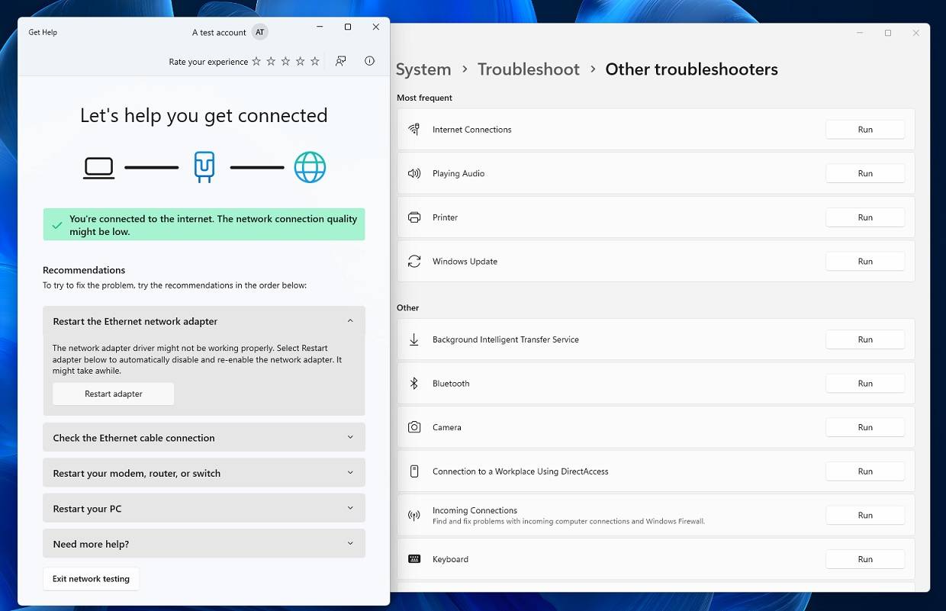Screen dimensions: 946x611
Task: Select the Bluetooth icon
Action: coord(413,383)
